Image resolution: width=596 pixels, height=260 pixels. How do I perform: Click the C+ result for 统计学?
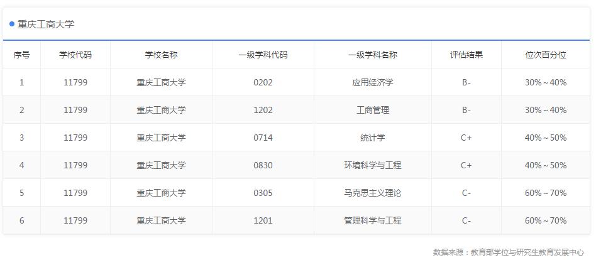[466, 138]
